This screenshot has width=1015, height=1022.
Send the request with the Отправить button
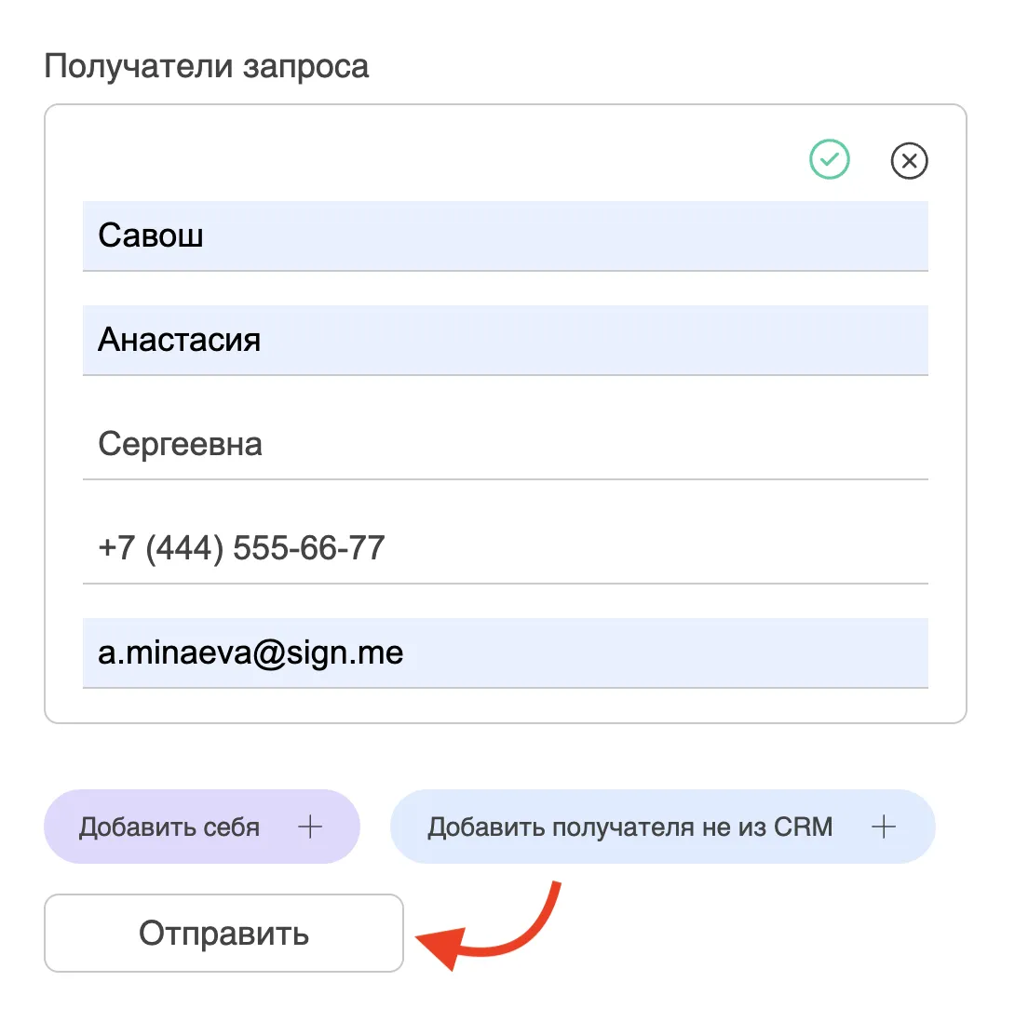click(223, 933)
